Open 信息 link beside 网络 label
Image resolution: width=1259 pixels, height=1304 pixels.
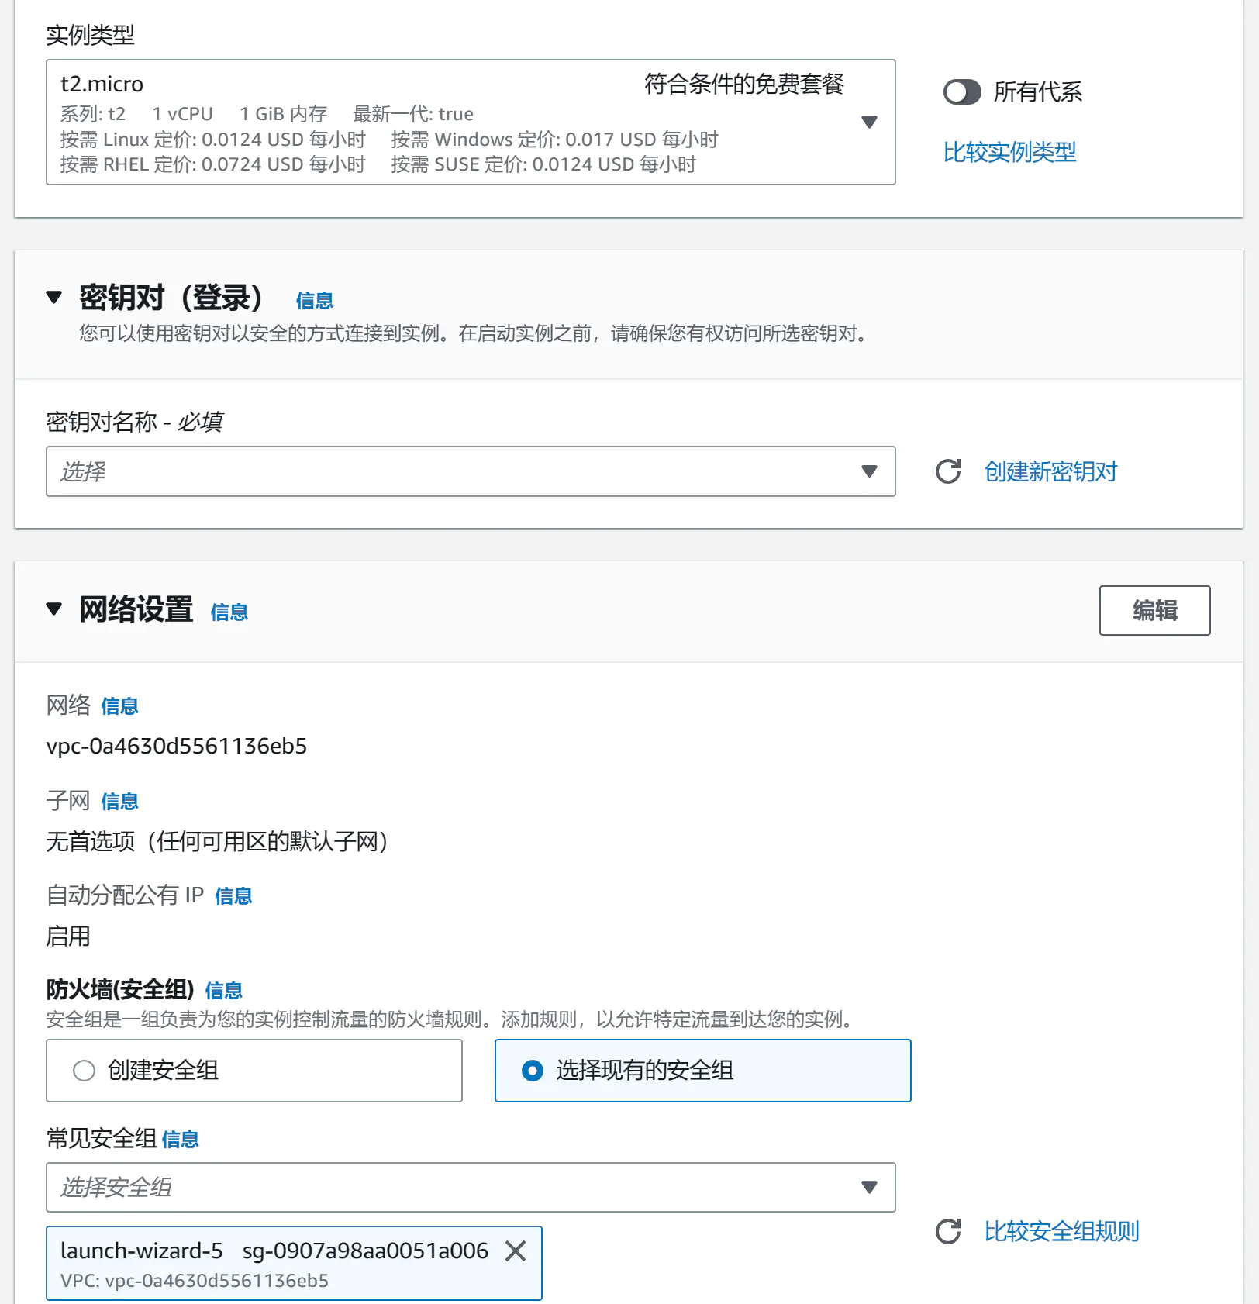point(119,706)
